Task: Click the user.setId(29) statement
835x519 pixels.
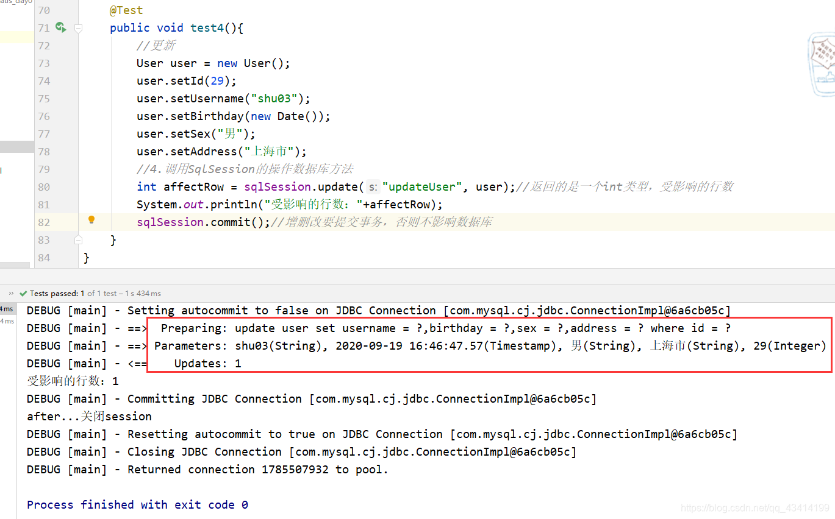Action: pos(187,81)
